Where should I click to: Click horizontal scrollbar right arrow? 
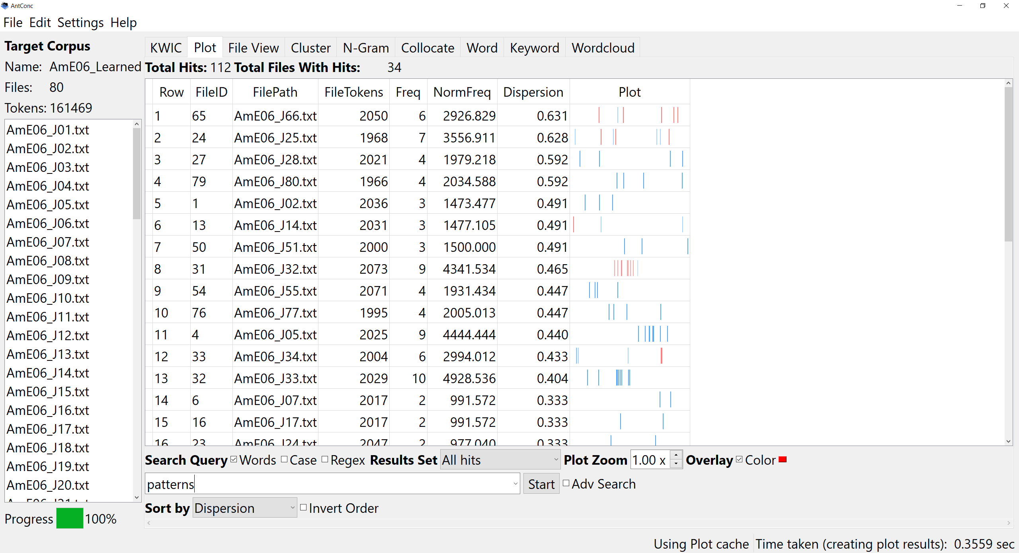click(x=1009, y=523)
